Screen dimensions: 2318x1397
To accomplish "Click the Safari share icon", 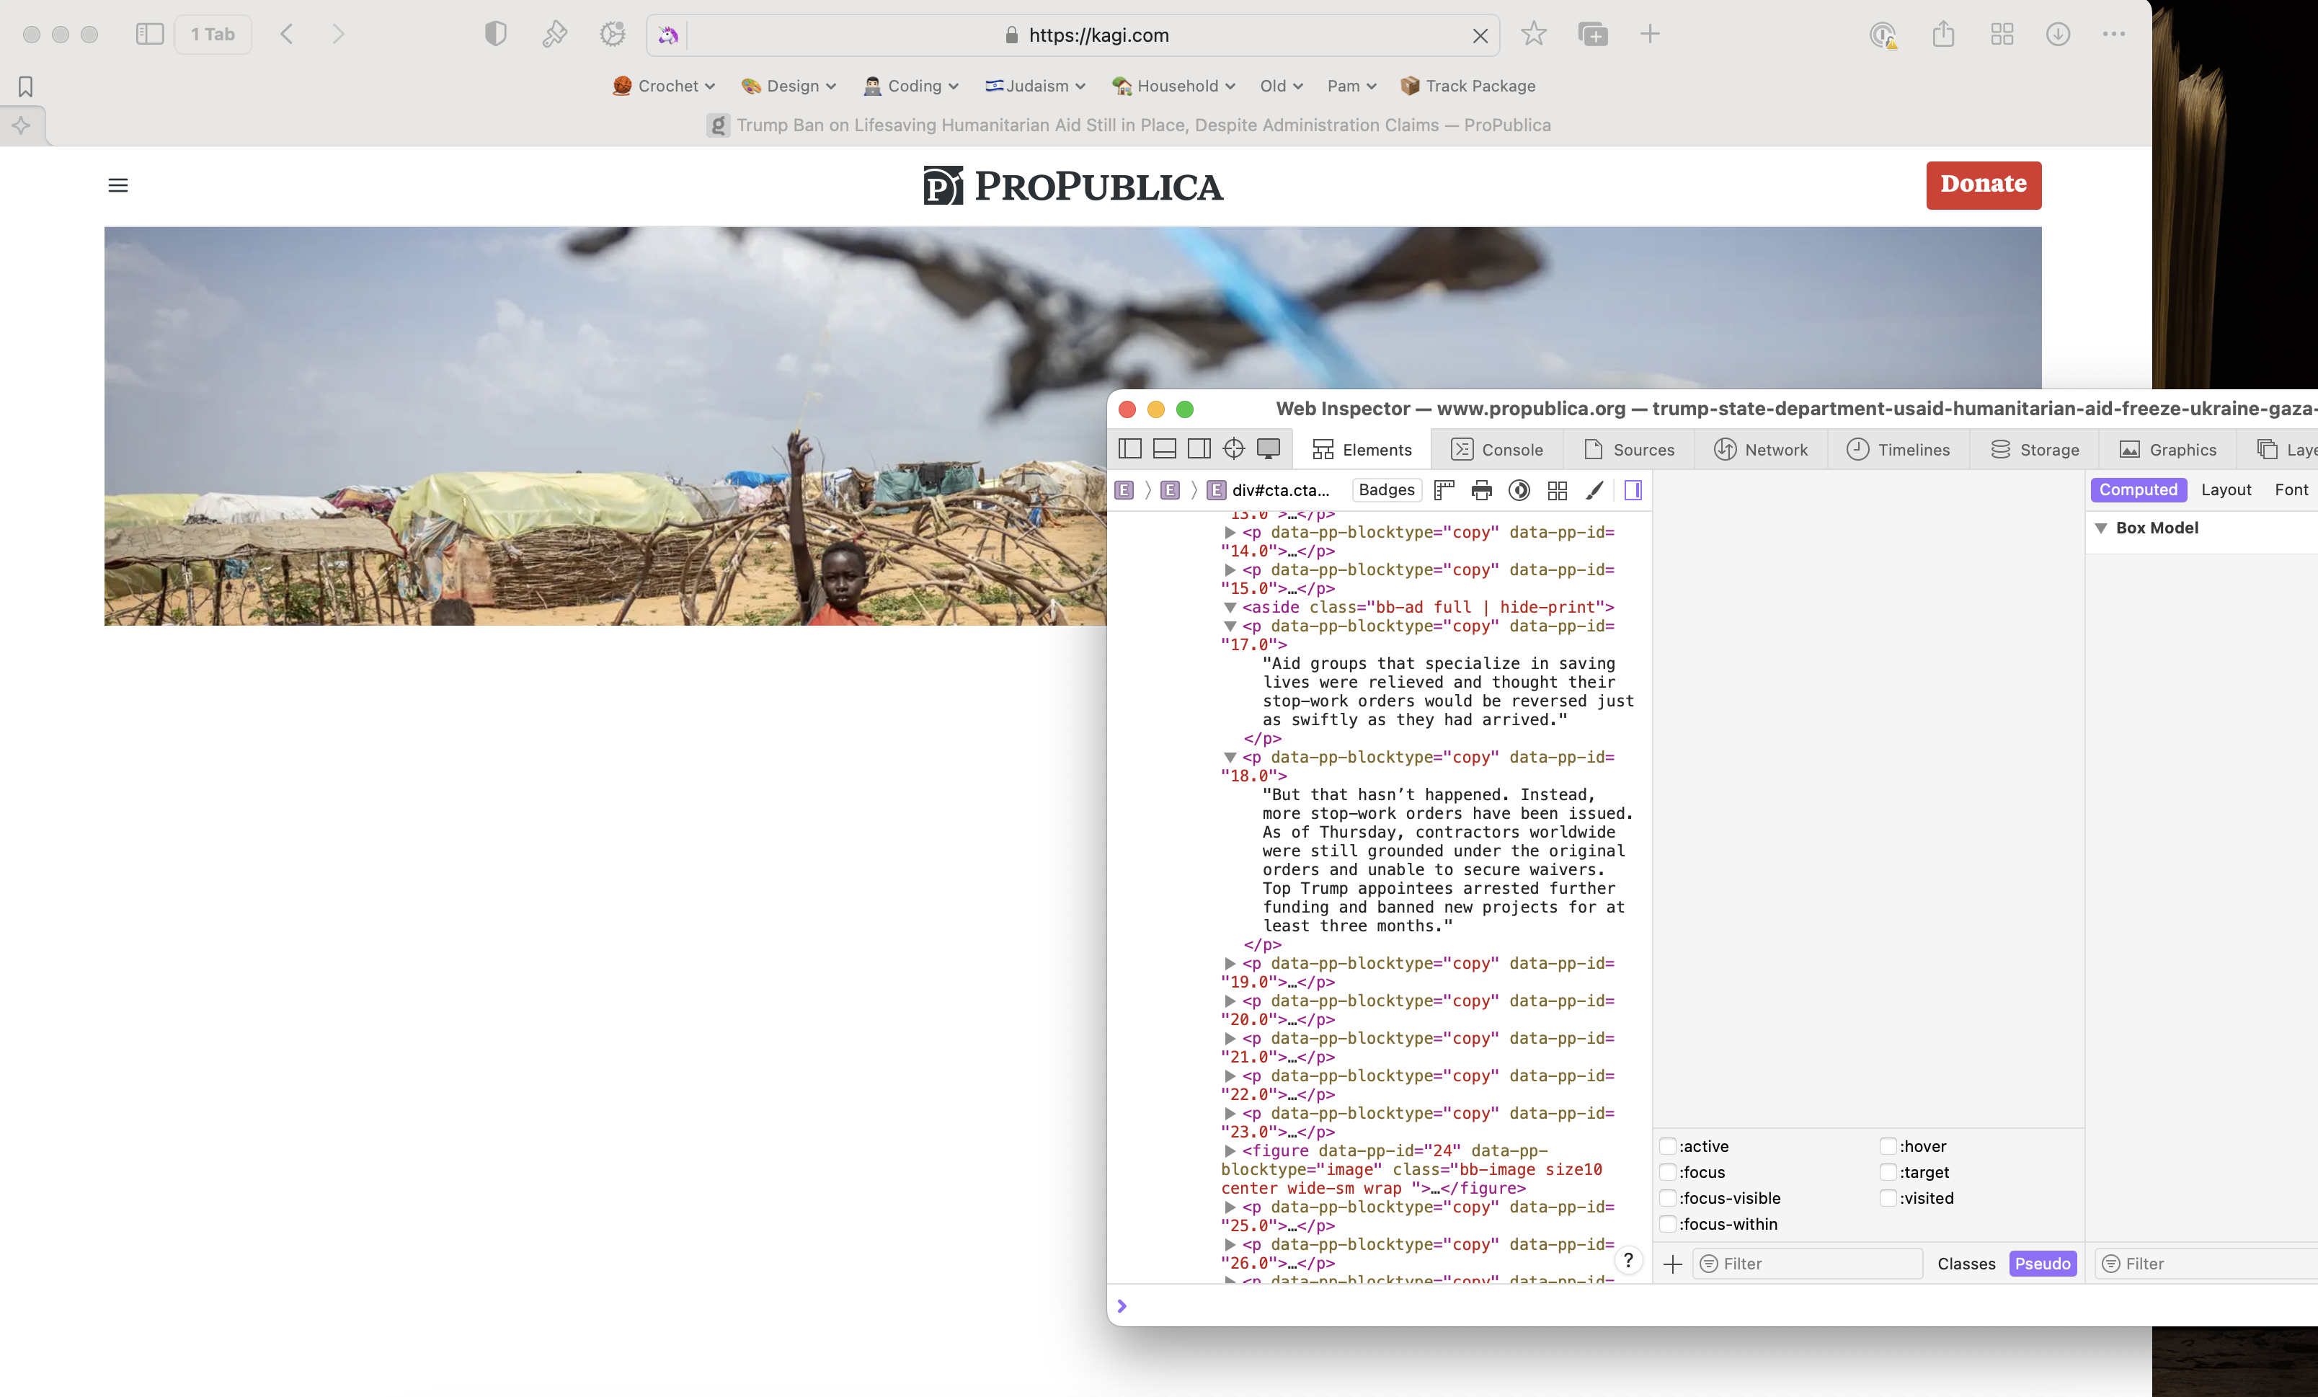I will pyautogui.click(x=1942, y=35).
